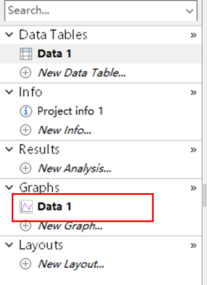The image size is (207, 285).
Task: Click the Data 1 table grid icon
Action: (x=26, y=54)
